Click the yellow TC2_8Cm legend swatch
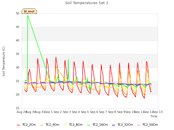Screen dimensions: 174x130 click(x=65, y=125)
